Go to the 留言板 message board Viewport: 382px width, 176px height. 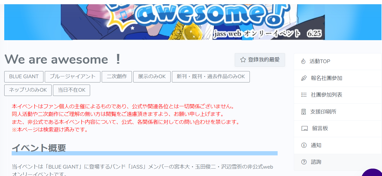point(337,129)
